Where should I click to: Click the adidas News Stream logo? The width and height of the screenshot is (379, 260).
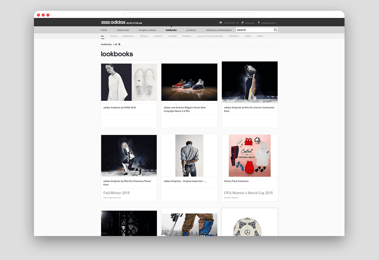click(121, 23)
